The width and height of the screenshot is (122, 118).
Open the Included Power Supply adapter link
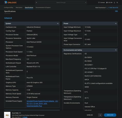pos(42,103)
